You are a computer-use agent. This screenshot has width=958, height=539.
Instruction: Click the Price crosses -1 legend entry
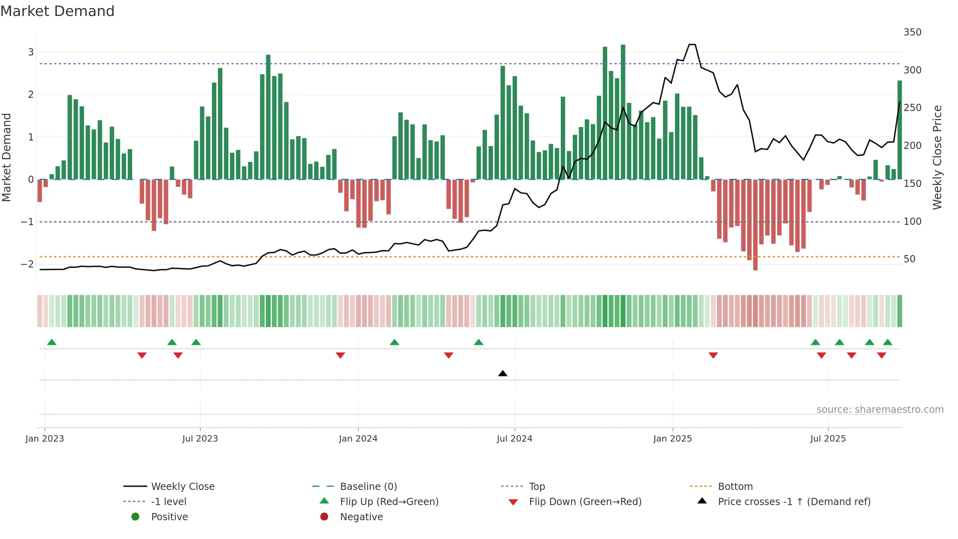coord(784,501)
